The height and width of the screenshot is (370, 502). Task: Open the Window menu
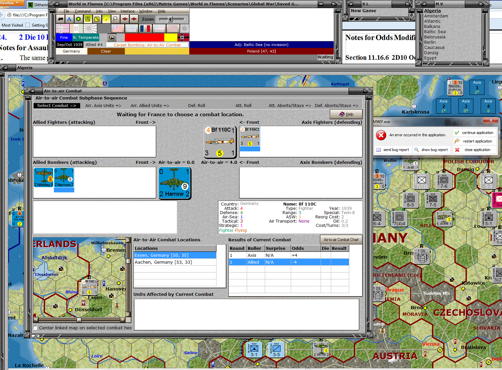(x=146, y=11)
